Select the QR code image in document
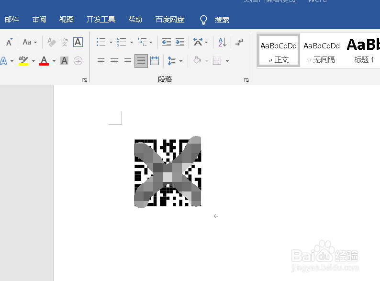The image size is (380, 281). coord(168,172)
